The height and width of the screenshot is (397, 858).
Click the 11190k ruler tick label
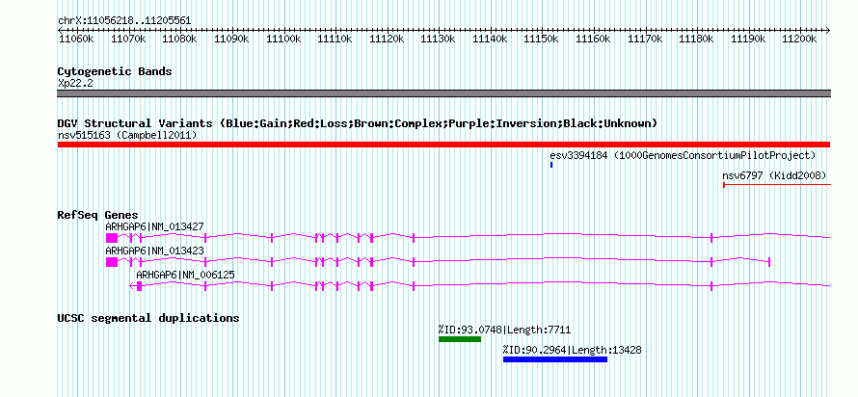click(x=748, y=40)
